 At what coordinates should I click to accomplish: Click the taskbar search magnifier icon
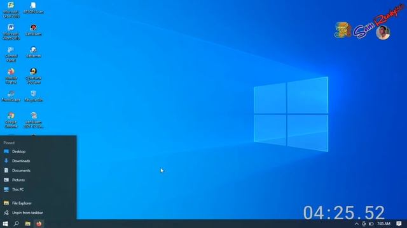(x=17, y=224)
